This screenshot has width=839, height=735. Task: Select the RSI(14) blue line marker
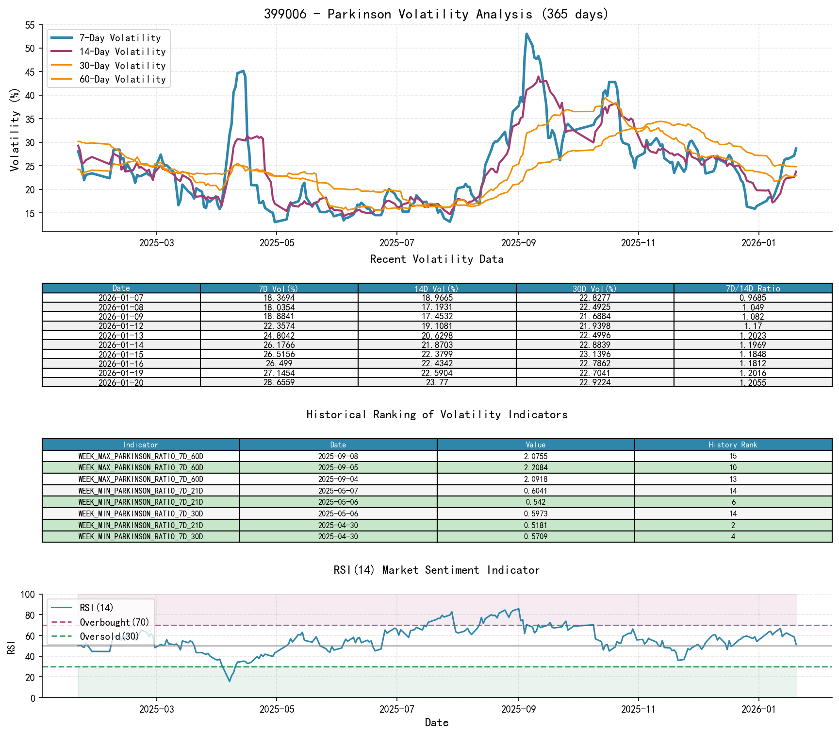[x=63, y=608]
